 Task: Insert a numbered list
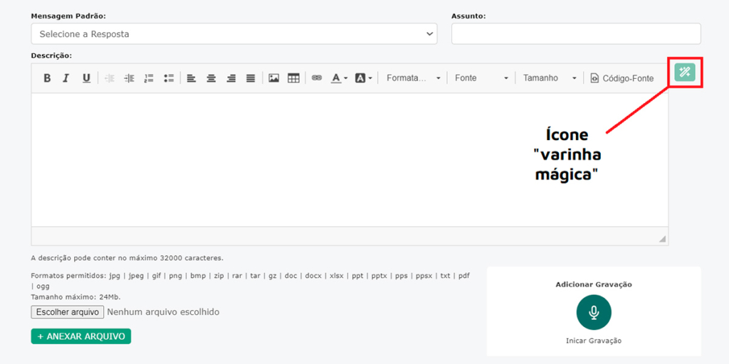[149, 78]
